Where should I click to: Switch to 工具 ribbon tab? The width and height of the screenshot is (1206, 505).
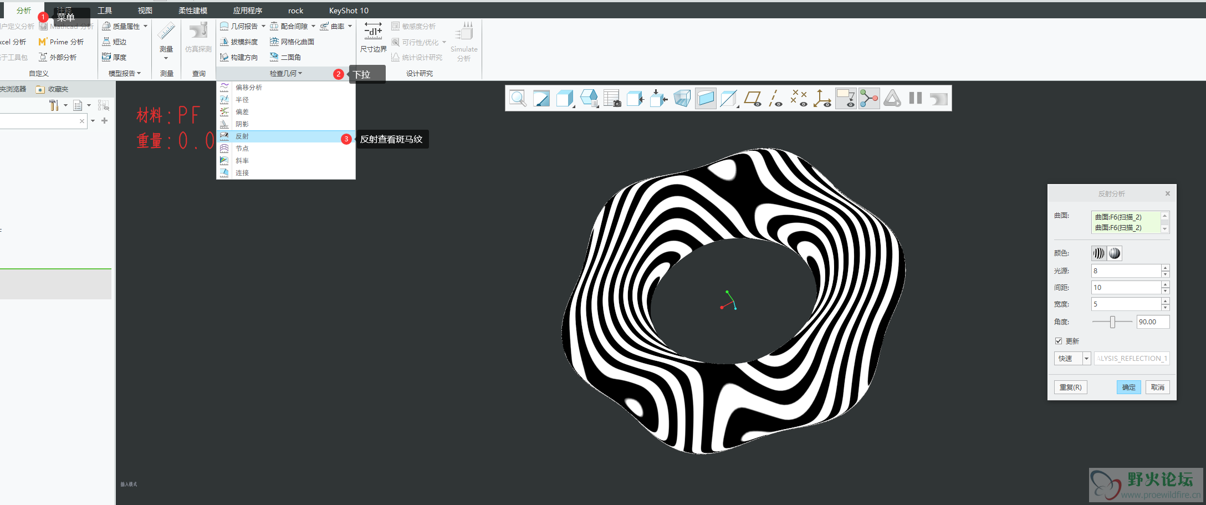tap(105, 11)
